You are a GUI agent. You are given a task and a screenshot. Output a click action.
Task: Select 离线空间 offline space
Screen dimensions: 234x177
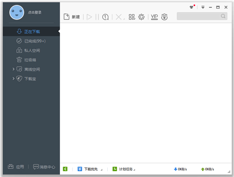point(32,69)
